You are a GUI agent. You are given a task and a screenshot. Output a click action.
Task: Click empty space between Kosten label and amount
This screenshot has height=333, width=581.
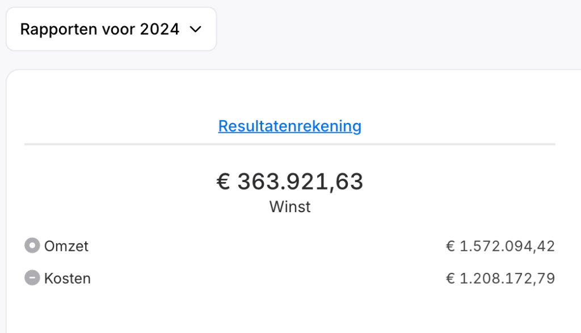tap(267, 279)
